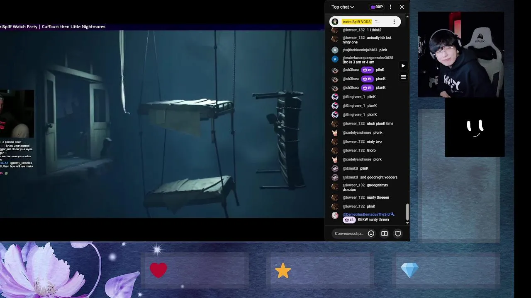Image resolution: width=531 pixels, height=298 pixels.
Task: Click @Gingivere_1 avatar on plinK message
Action: [335, 97]
